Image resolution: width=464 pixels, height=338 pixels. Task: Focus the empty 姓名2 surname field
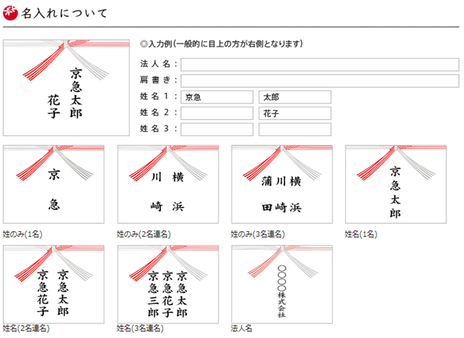pos(217,114)
